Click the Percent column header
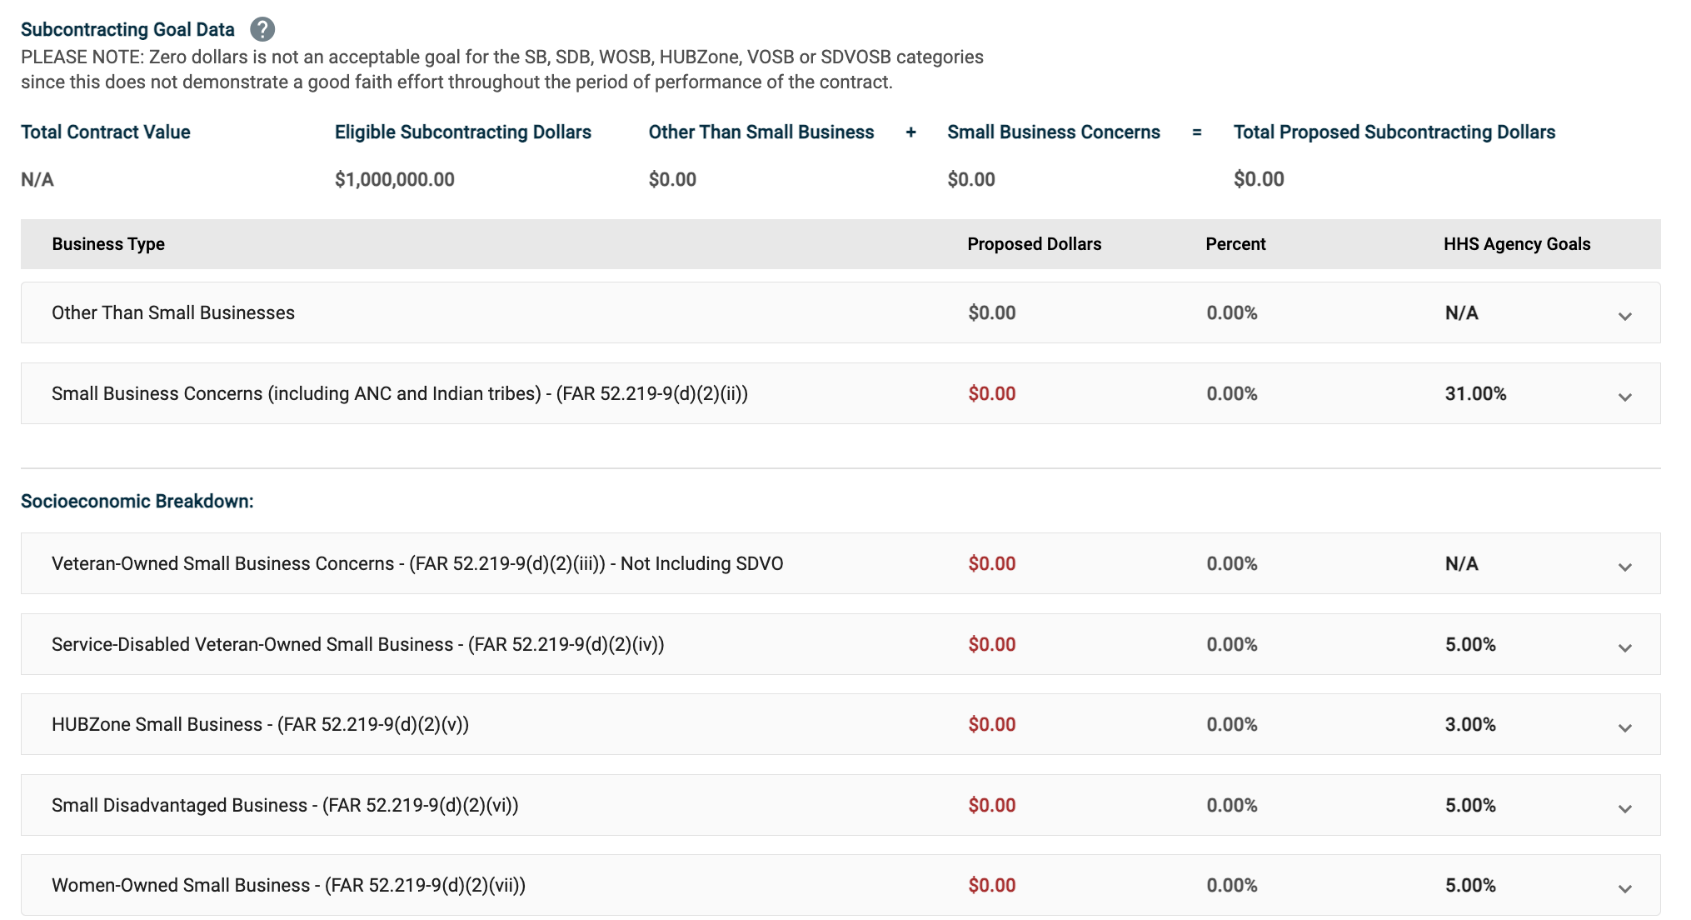 point(1235,244)
